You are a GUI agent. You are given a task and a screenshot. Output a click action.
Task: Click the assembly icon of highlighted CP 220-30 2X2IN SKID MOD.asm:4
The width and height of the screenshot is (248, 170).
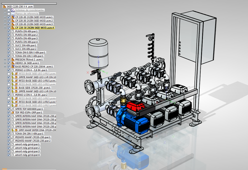pyautogui.click(x=13, y=28)
